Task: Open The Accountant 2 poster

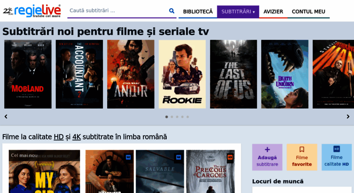Action: [79, 74]
